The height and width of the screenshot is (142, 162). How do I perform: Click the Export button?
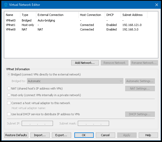point(61,135)
